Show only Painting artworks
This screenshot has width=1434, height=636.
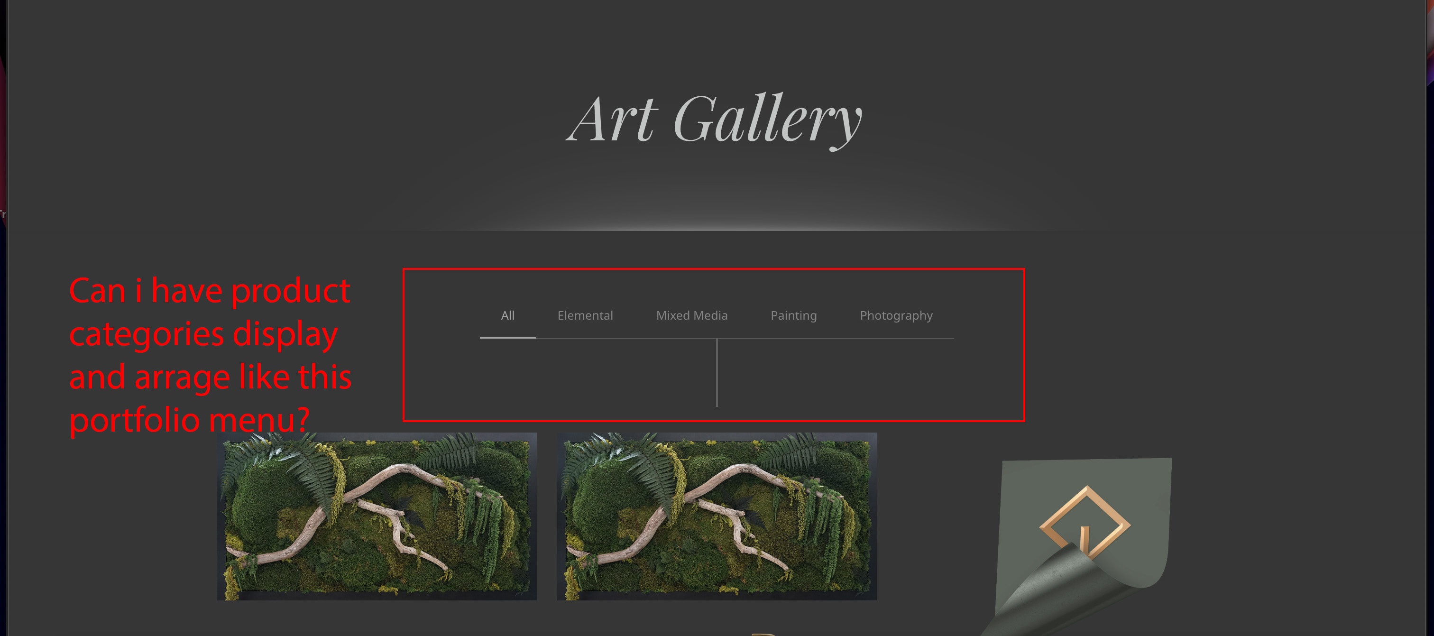click(793, 315)
